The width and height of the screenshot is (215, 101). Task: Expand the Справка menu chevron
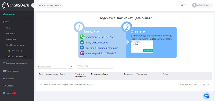click(31, 86)
